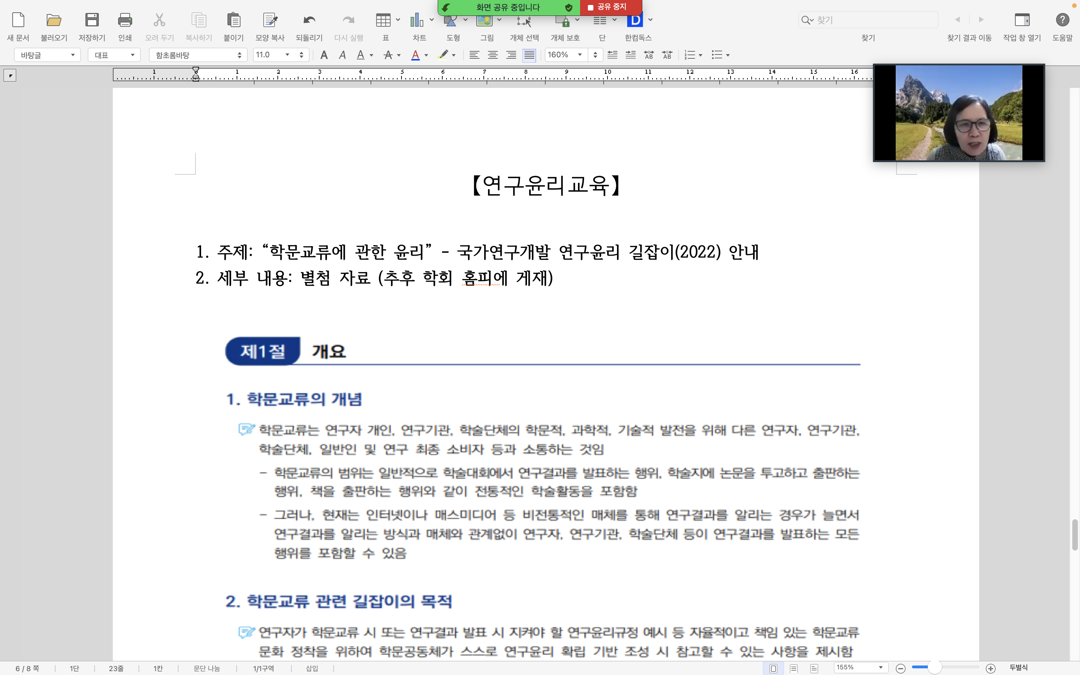Viewport: 1080px width, 675px height.
Task: Expand the underline style dropdown arrow
Action: tap(371, 55)
